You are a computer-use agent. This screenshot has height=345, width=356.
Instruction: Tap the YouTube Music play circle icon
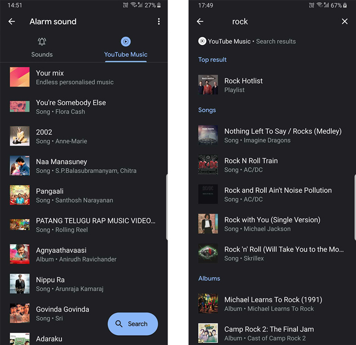click(x=126, y=42)
